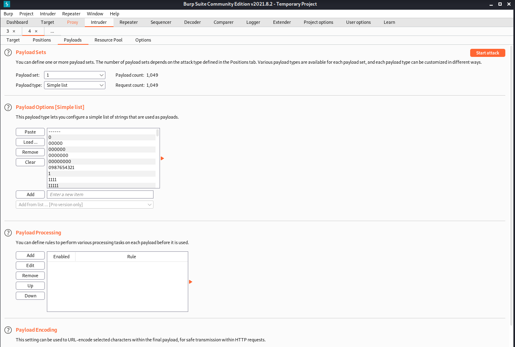Open Intruder Positions sub-tab
Screen dimensions: 515x347
tap(42, 40)
